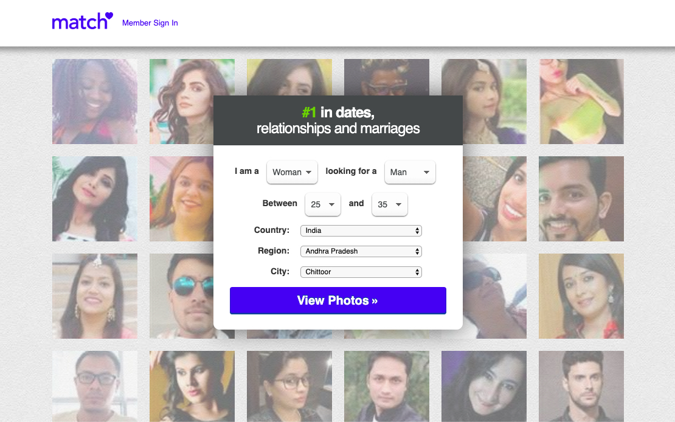Open third-row photo of person in dark sunglasses
The image size is (675, 422).
(494, 296)
